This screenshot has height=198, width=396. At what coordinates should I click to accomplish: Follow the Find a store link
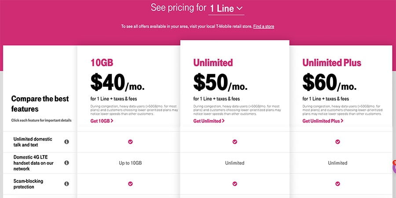(x=264, y=26)
